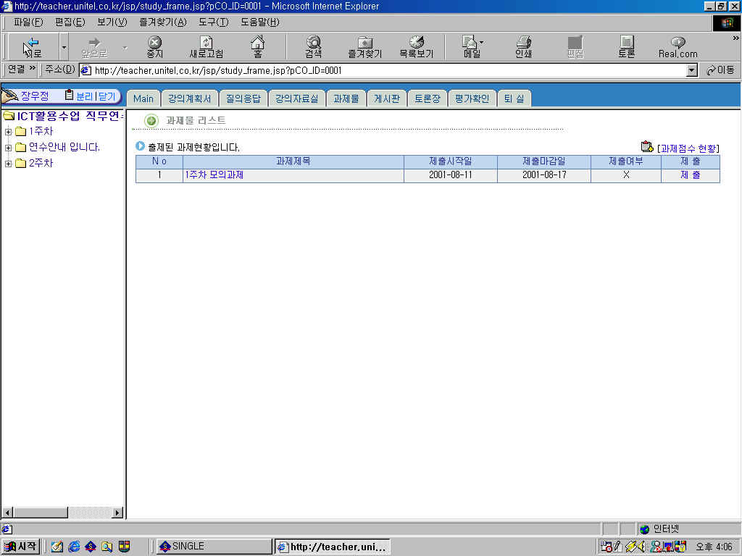
Task: Expand the 연수안내 입니다. tree node
Action: click(9, 148)
